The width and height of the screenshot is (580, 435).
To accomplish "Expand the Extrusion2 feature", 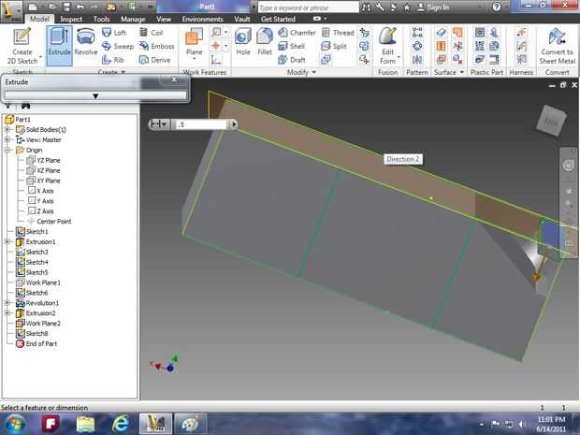I will [x=7, y=313].
